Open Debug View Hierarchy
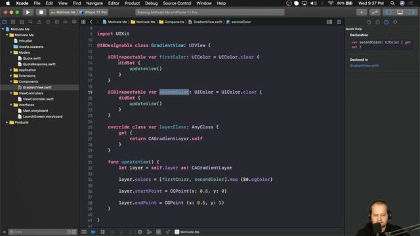This screenshot has height=236, width=420. click(140, 232)
